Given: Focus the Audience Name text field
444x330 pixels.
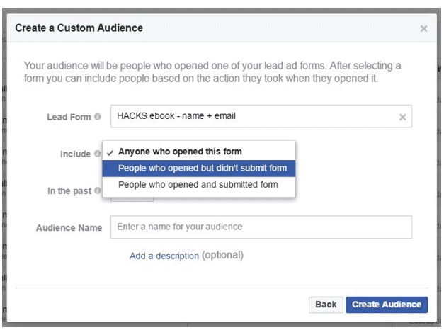Looking at the screenshot, I should click(261, 227).
